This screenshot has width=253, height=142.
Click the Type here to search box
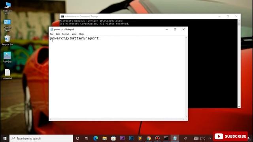point(41,138)
